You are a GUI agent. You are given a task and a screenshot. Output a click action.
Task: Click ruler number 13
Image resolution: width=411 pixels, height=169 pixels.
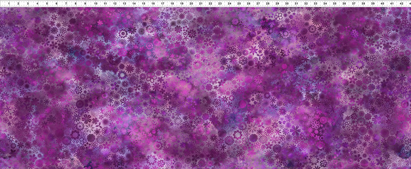click(x=124, y=4)
